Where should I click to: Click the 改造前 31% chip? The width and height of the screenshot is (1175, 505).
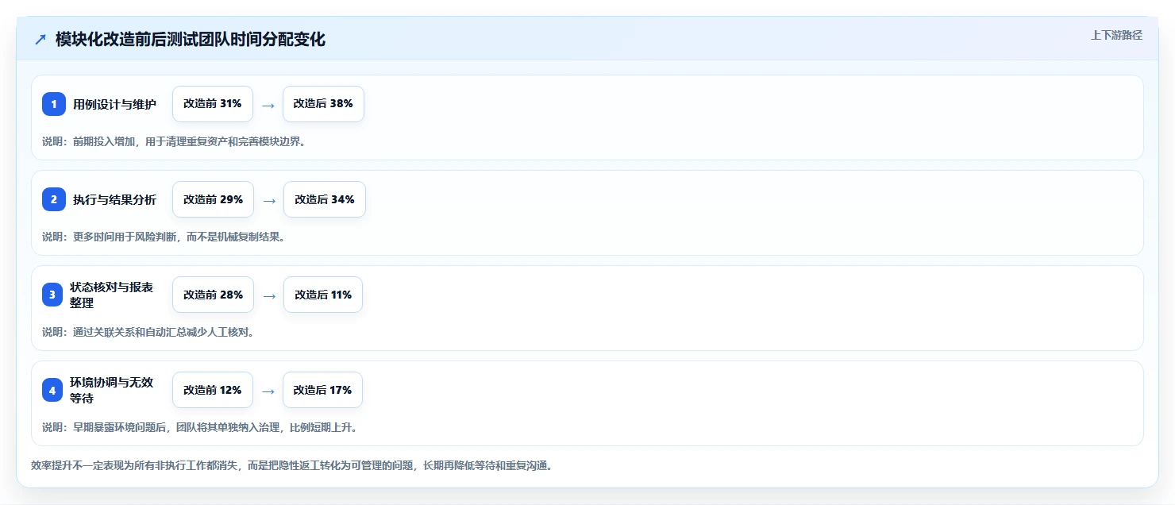tap(213, 104)
